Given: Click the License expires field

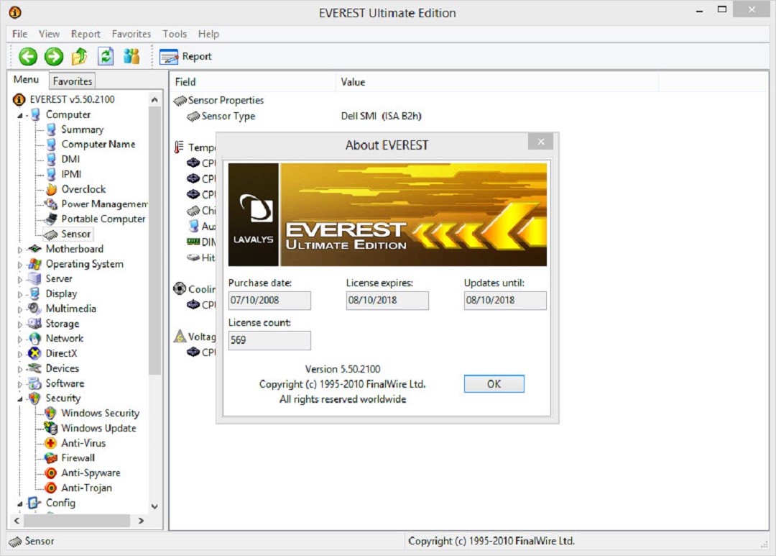Looking at the screenshot, I should pyautogui.click(x=387, y=301).
